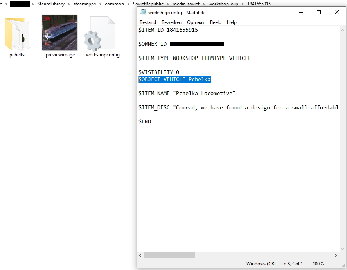
Task: Click the scroll-left arrow in Kladblok
Action: click(x=140, y=255)
